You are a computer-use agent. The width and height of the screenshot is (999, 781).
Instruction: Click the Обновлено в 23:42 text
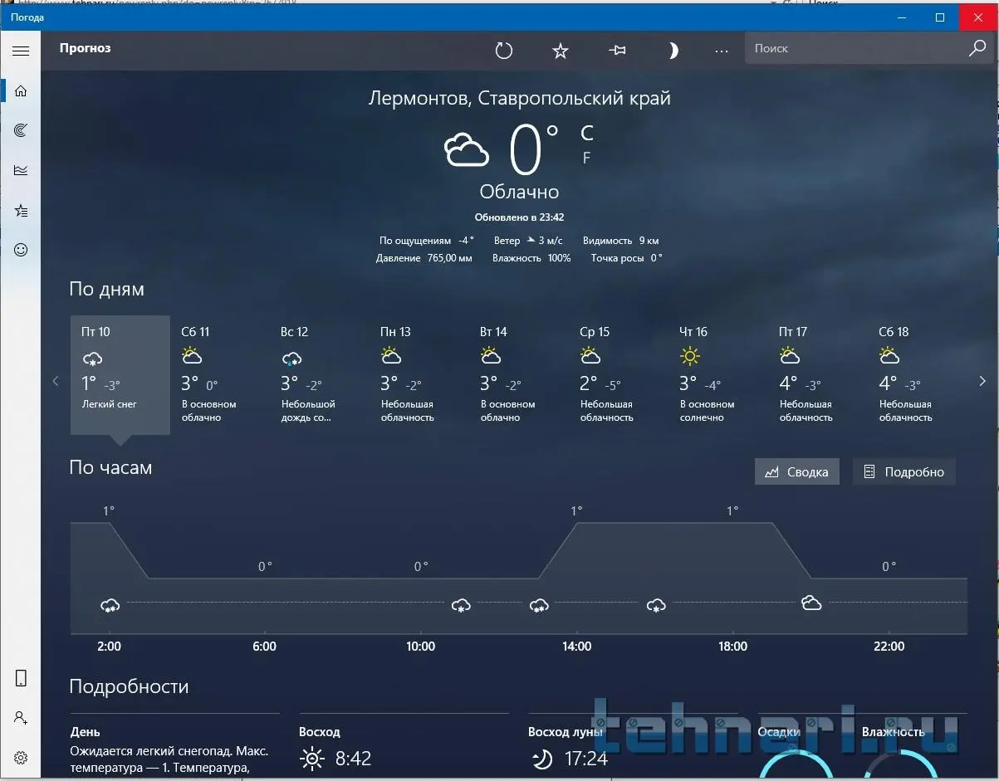pyautogui.click(x=519, y=217)
